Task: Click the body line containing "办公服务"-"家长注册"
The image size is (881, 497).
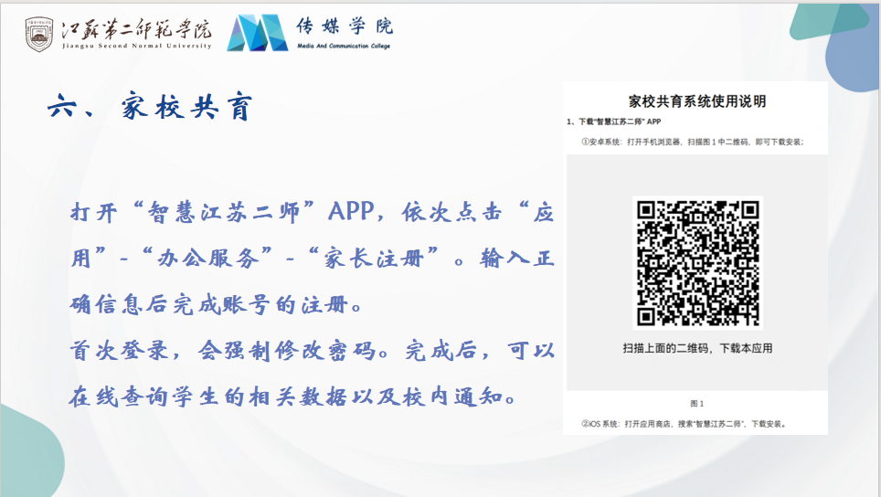Action: point(313,259)
